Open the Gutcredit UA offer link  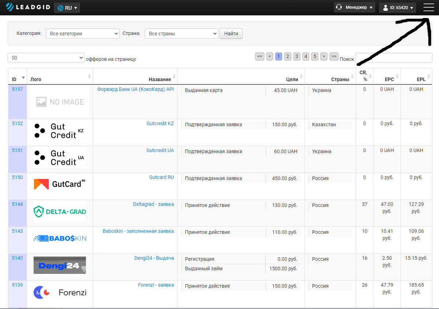pos(160,150)
